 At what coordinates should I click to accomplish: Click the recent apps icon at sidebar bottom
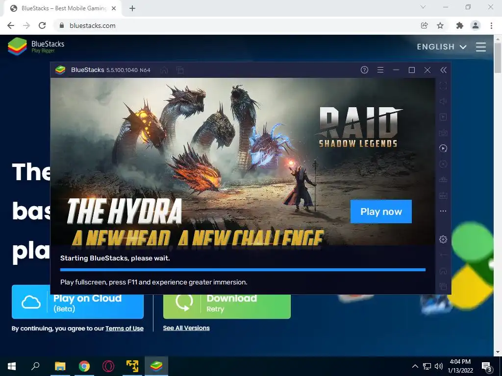[x=443, y=286]
